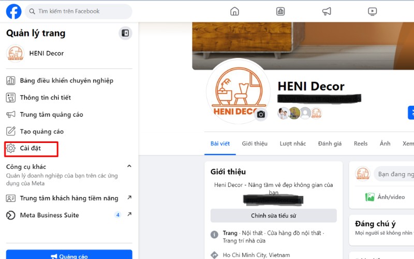Click the second follower avatar under page name
Screen dimensions: 414x259
294,113
